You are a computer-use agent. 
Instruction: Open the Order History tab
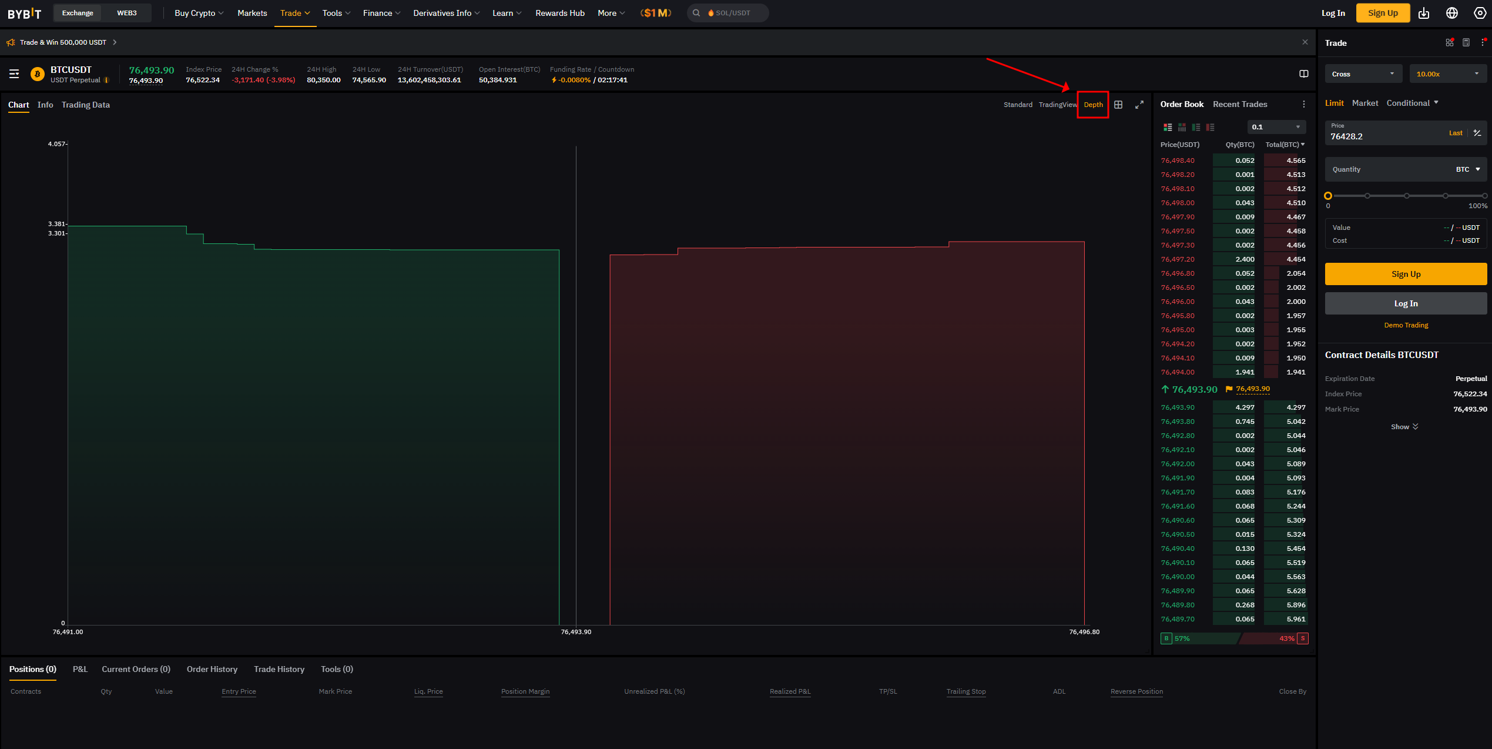coord(212,669)
